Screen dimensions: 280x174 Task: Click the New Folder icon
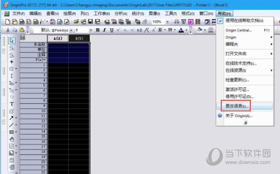(x=15, y=22)
